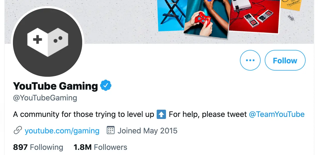View the 897 Following list
Image resolution: width=318 pixels, height=155 pixels.
click(x=38, y=147)
